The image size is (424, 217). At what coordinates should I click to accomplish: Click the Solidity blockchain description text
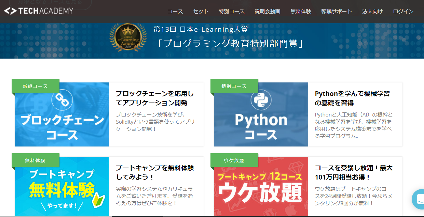click(x=155, y=122)
